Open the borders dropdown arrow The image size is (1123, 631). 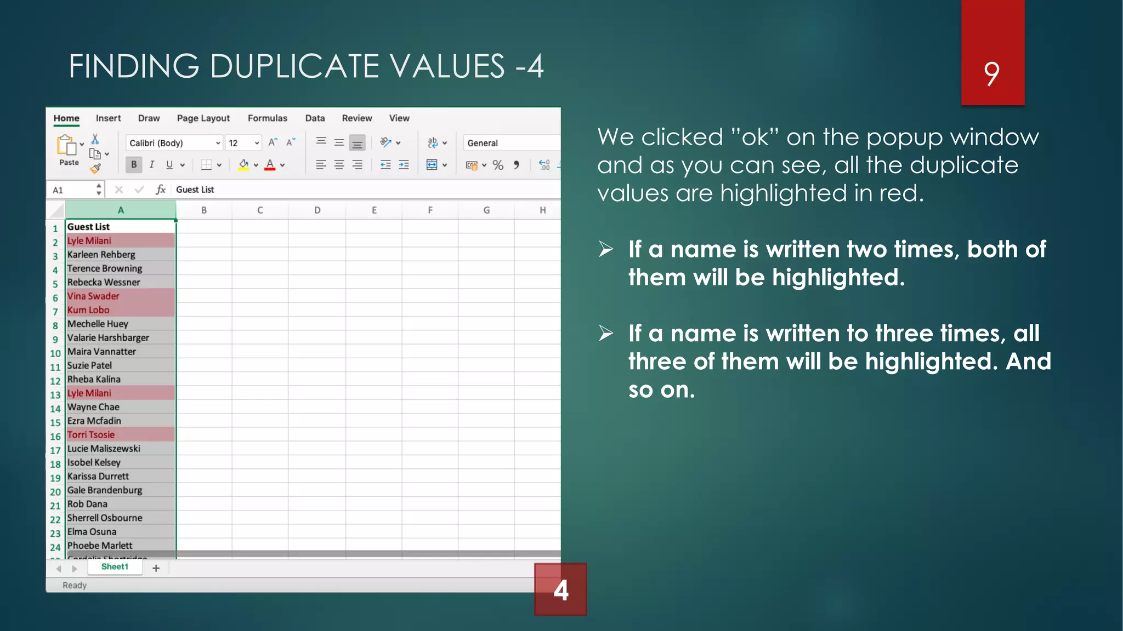click(219, 165)
